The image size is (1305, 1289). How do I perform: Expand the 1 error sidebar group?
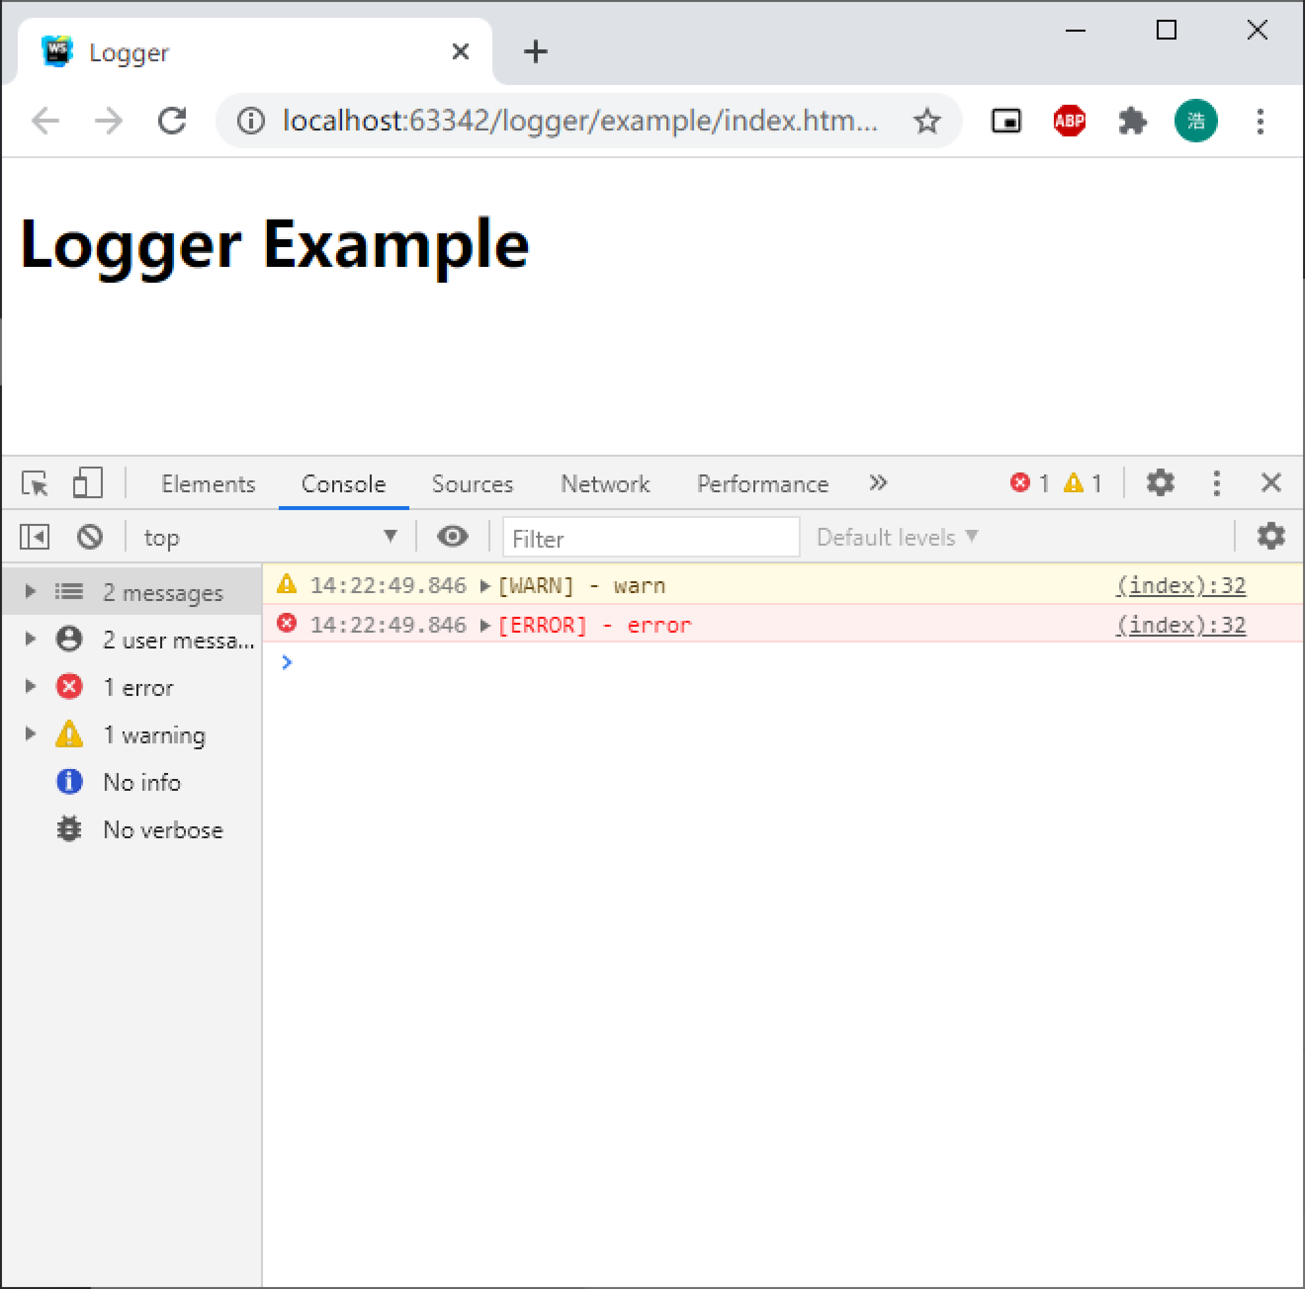coord(30,687)
